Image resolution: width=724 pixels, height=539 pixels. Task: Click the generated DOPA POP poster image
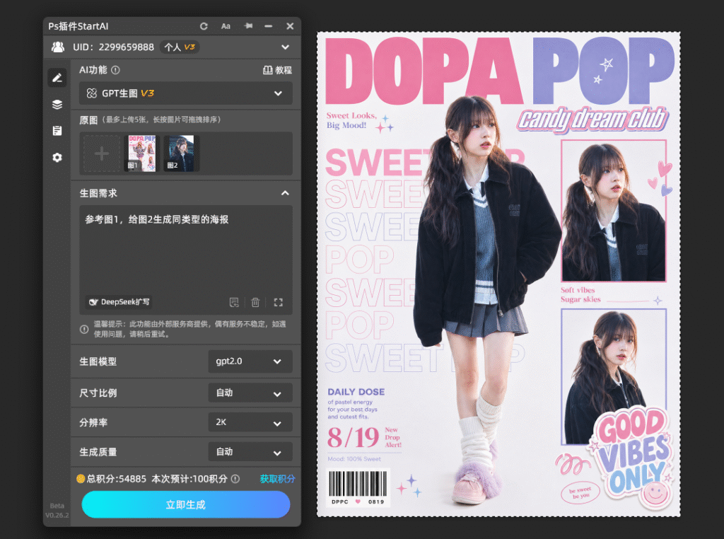(x=498, y=274)
